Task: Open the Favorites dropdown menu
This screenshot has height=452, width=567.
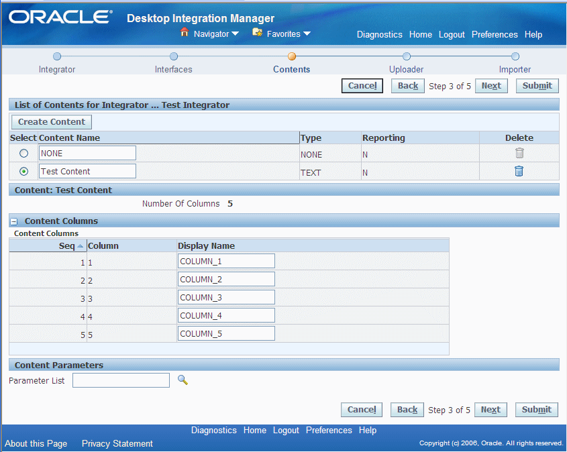Action: (x=289, y=34)
